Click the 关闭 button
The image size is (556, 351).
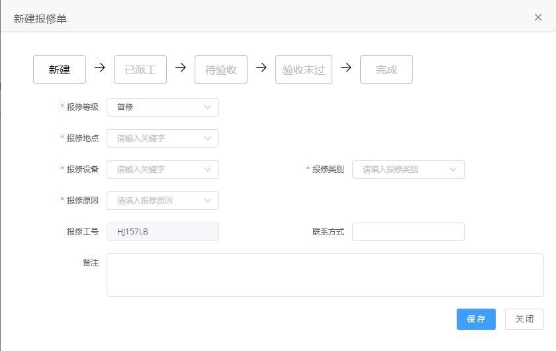(524, 319)
